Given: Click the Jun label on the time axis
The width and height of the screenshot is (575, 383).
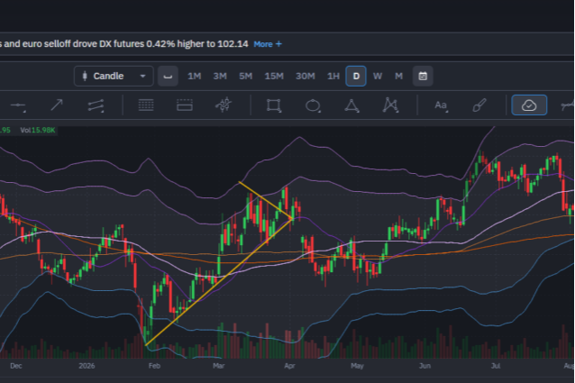Looking at the screenshot, I should 424,366.
